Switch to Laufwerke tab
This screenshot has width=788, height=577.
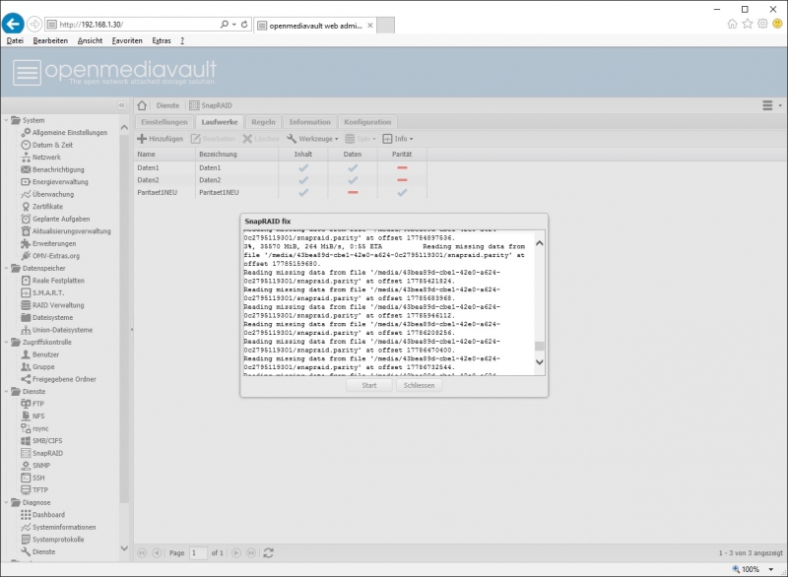pyautogui.click(x=220, y=122)
